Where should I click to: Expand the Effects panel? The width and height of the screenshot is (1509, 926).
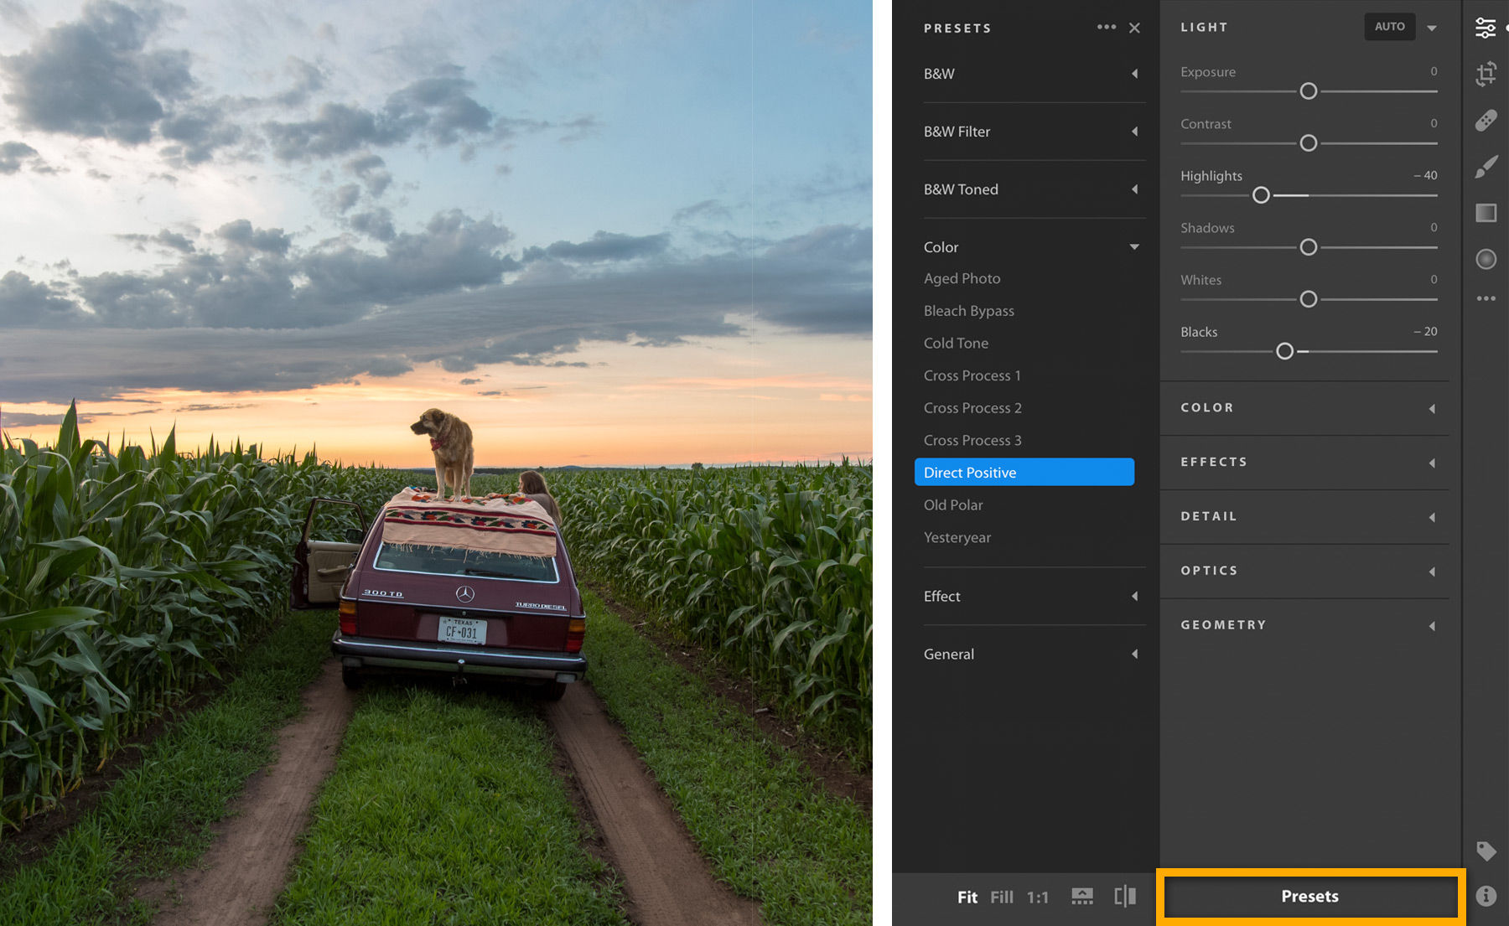pyautogui.click(x=1304, y=462)
